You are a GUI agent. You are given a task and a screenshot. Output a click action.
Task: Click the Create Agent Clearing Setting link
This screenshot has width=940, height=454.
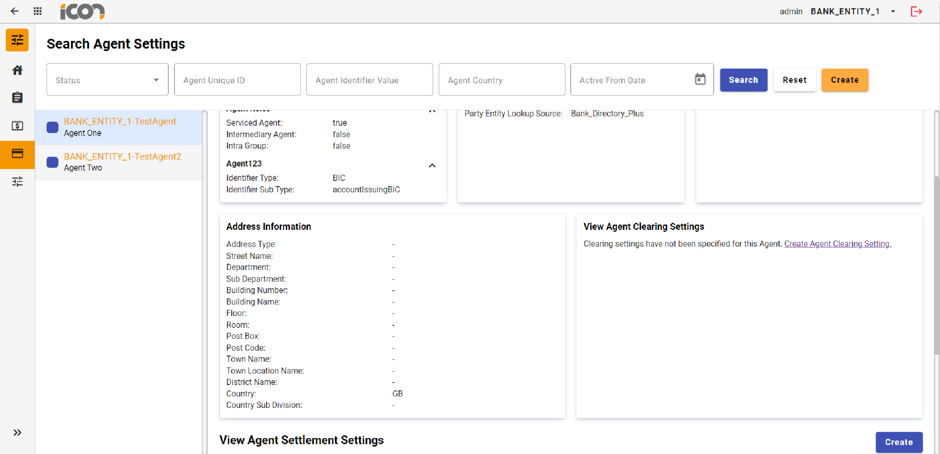pos(837,244)
